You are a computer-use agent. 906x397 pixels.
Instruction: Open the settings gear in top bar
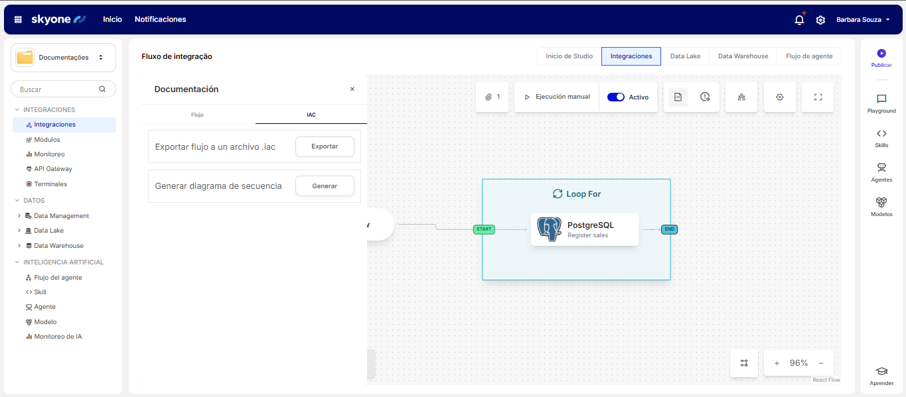click(820, 20)
